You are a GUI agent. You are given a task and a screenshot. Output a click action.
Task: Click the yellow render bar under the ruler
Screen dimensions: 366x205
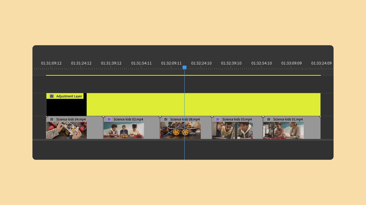[x=183, y=75]
